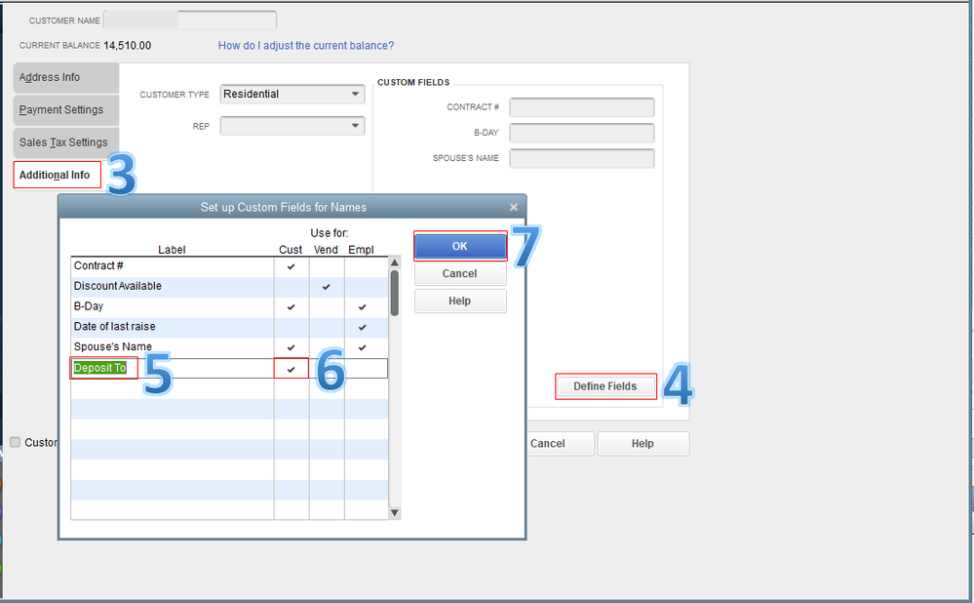Select the 'Discount Available' label cell
Viewport: 974px width, 603px height.
(172, 287)
